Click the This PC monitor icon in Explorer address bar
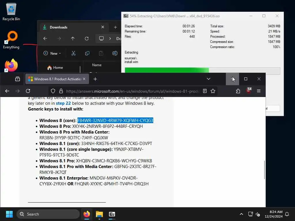295x221 pixels. (101, 39)
